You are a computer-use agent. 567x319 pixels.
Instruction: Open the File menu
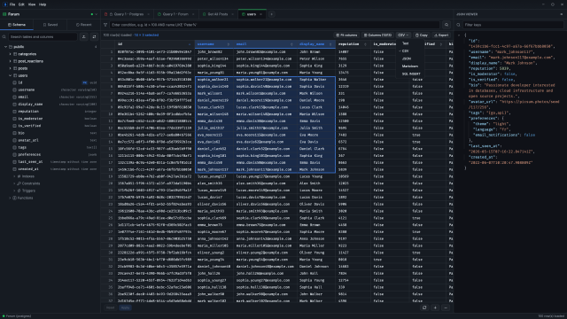click(12, 4)
